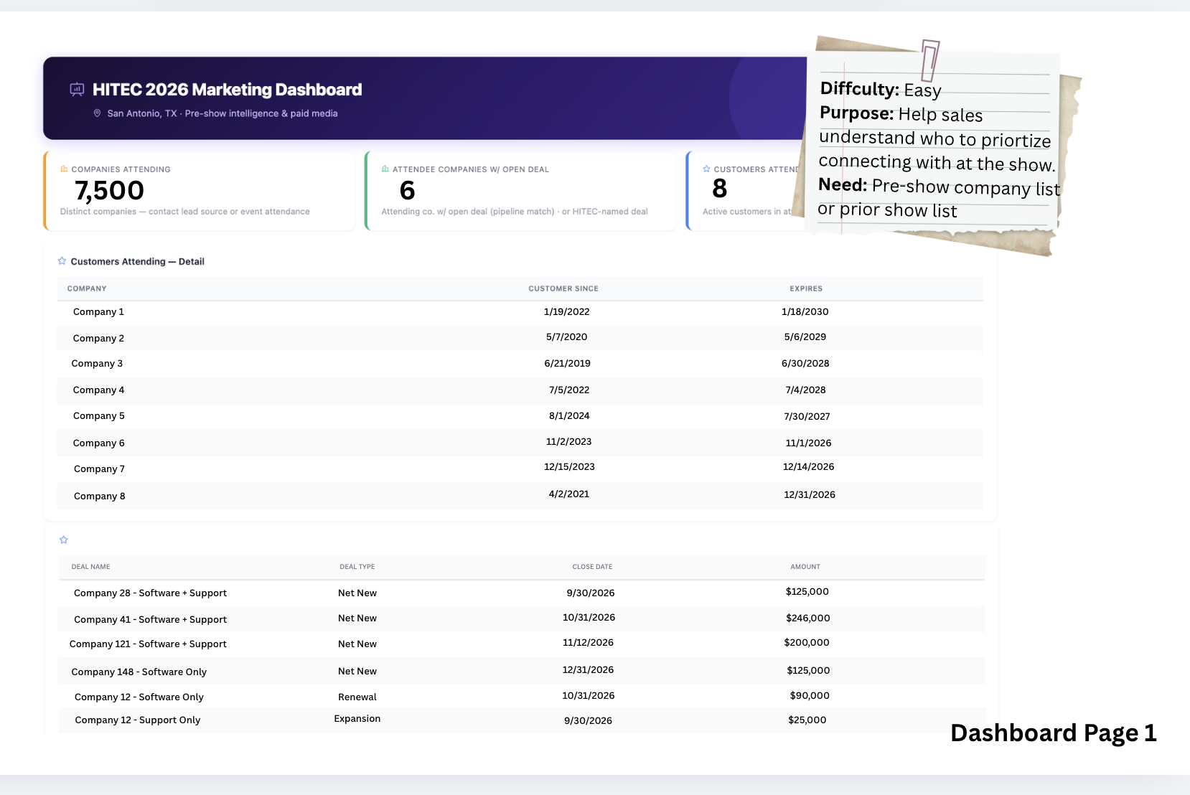Viewport: 1190px width, 795px height.
Task: Select the Company 1 row
Action: pyautogui.click(x=520, y=312)
